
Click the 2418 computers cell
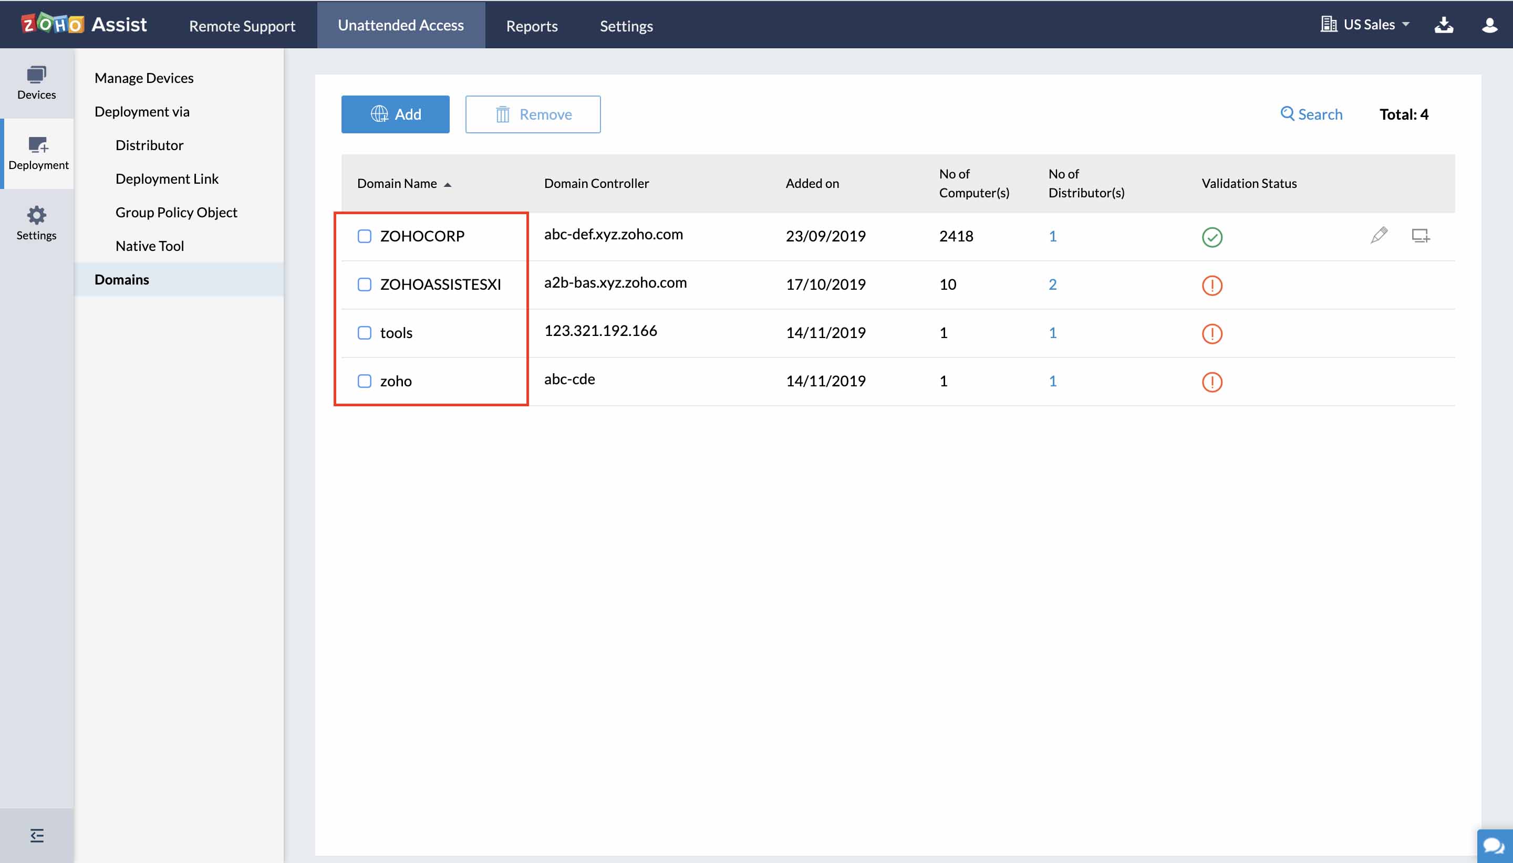[x=956, y=236]
